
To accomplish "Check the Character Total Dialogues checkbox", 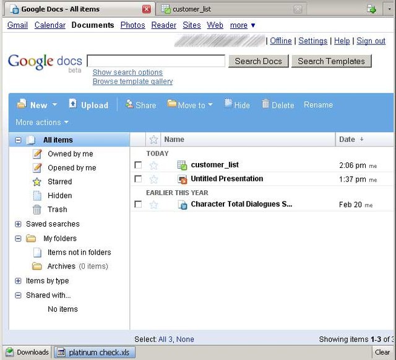I will pyautogui.click(x=138, y=204).
